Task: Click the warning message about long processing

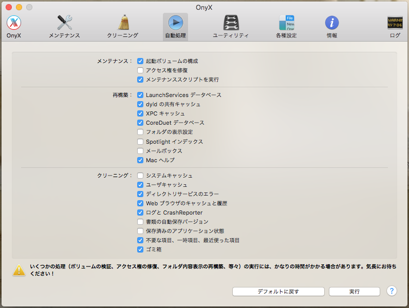Action: click(213, 270)
